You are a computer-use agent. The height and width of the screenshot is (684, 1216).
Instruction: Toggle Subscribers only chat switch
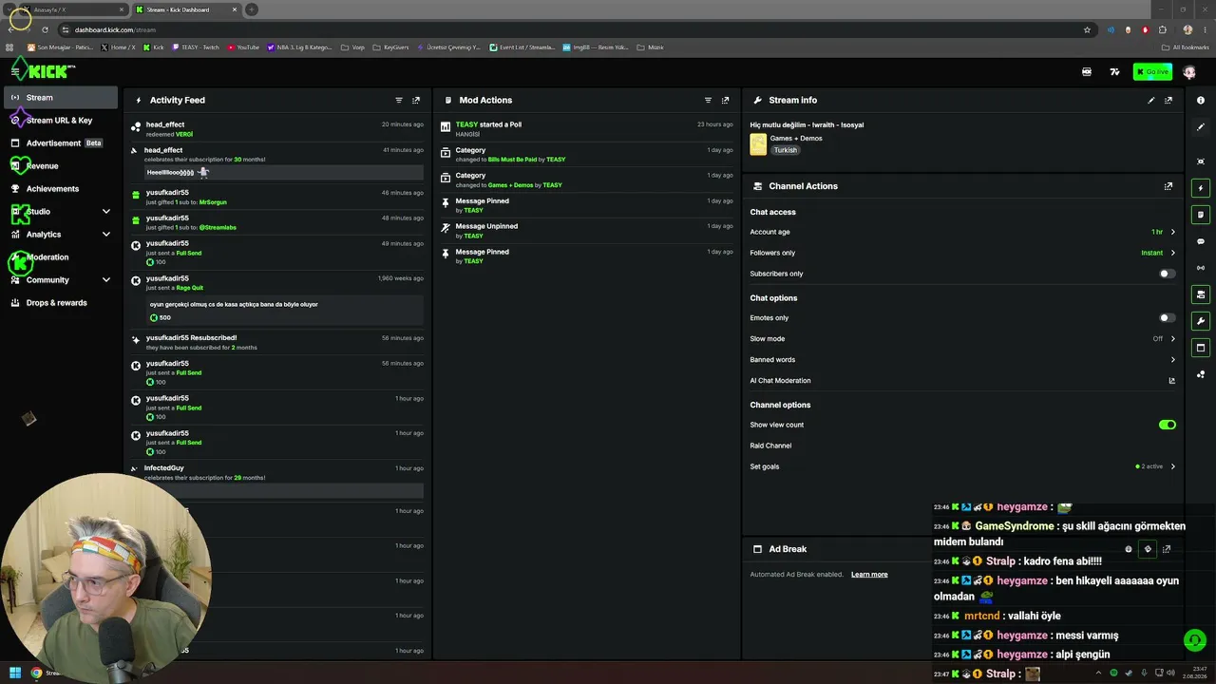click(1168, 274)
